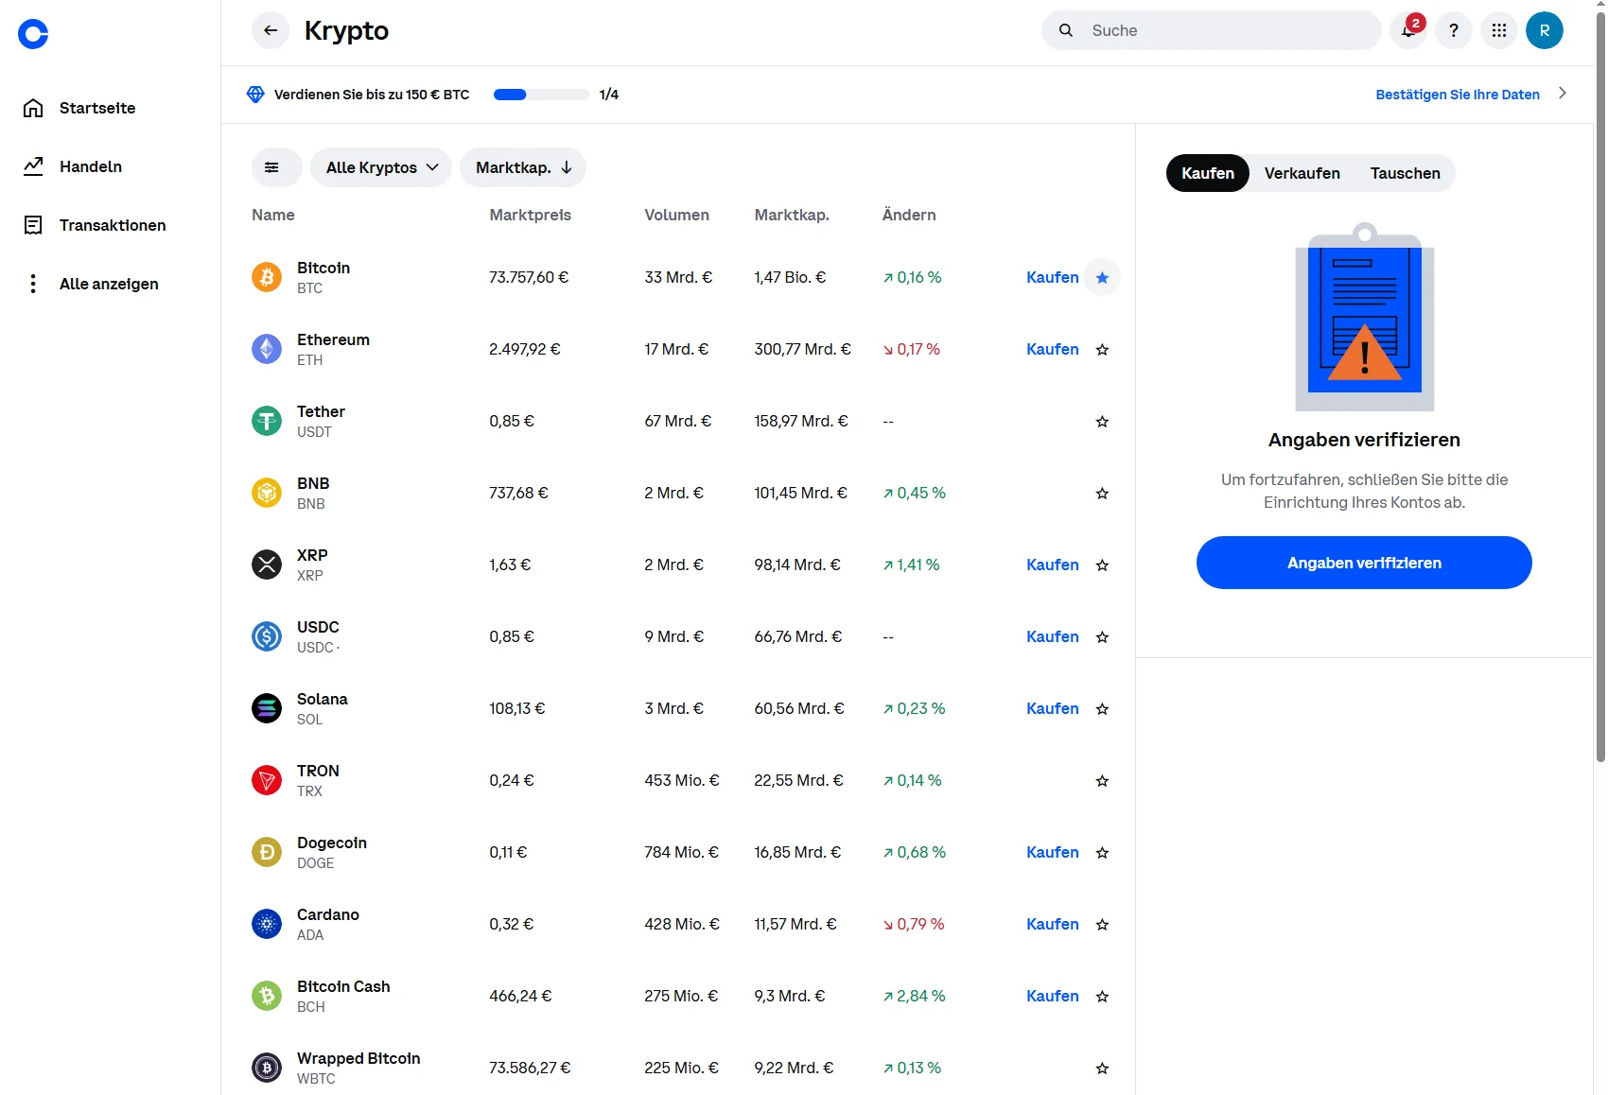Expand the Bestätigen Sie Ihre Daten chevron

[1563, 93]
